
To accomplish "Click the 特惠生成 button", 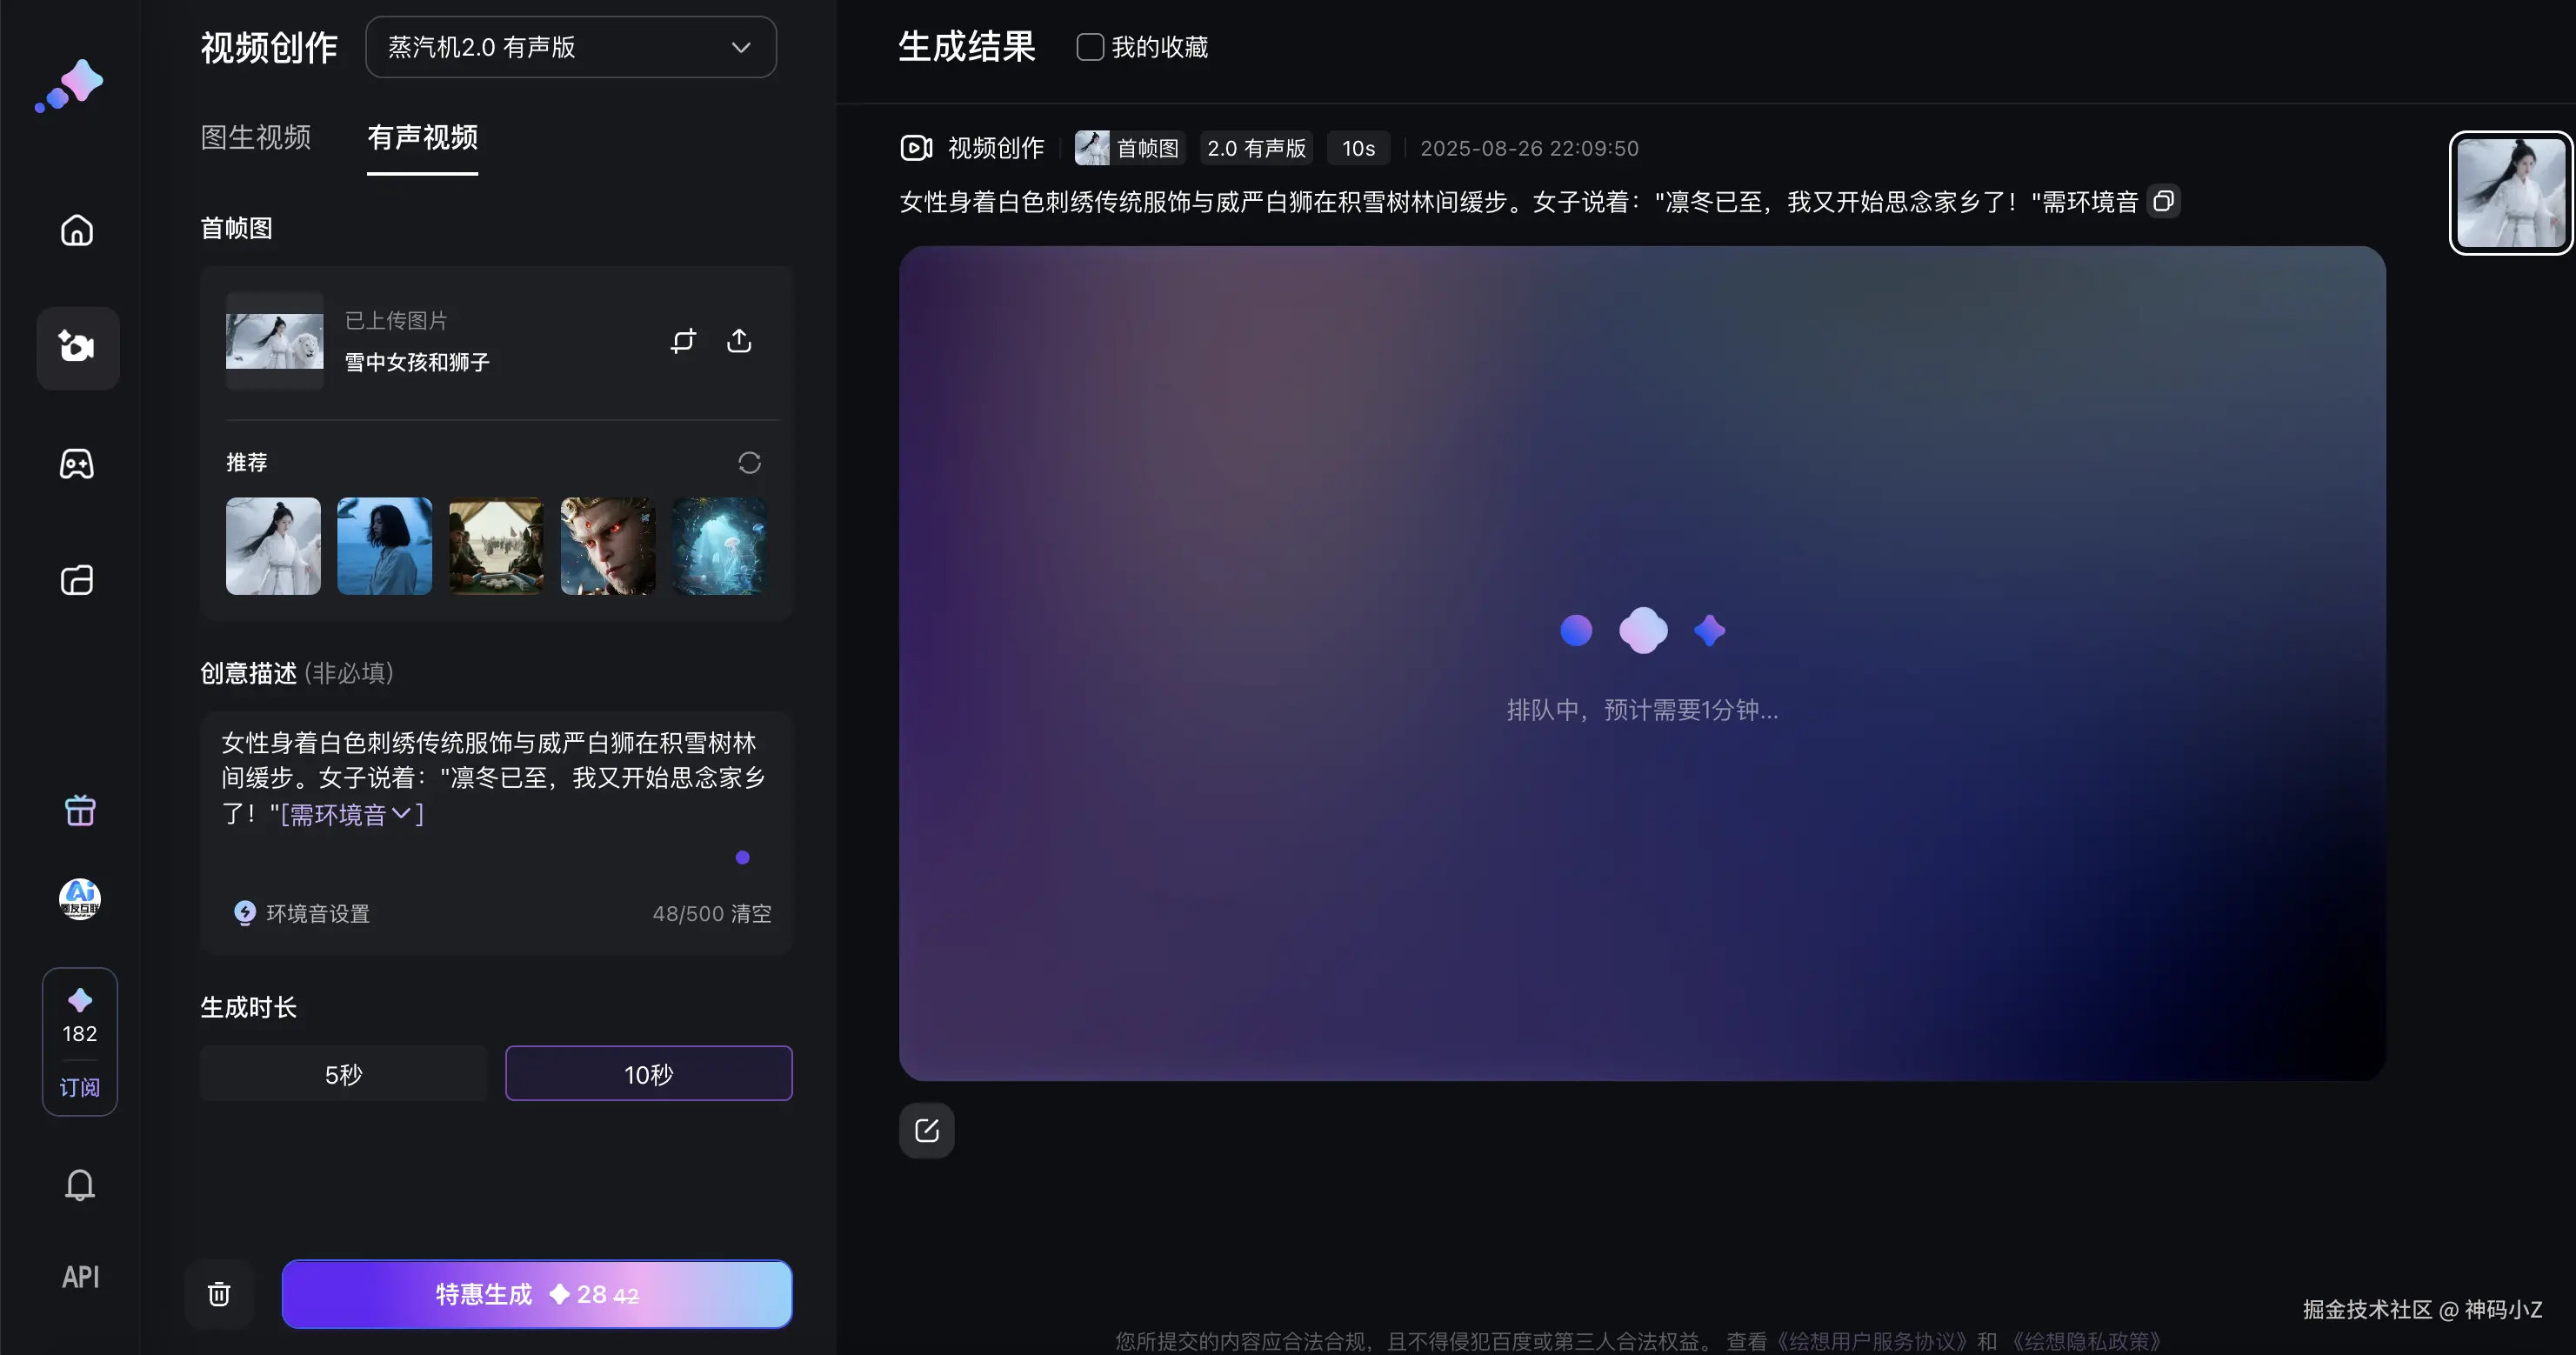I will point(536,1295).
